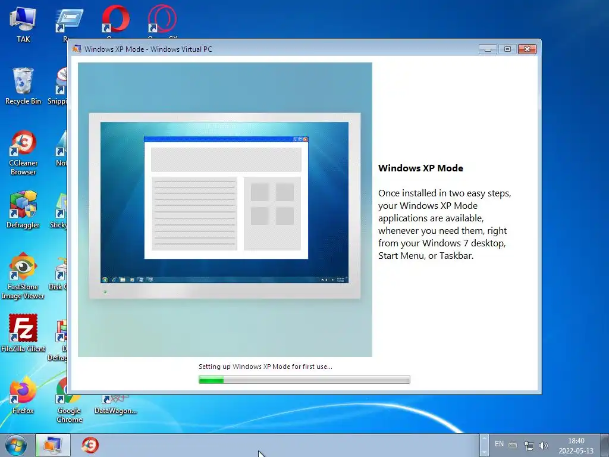Open the clock showing 18:40

576,446
